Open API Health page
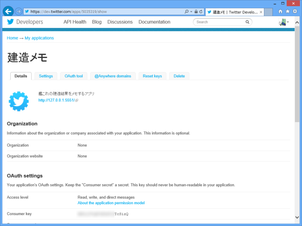Screen dimensions: 302x226 tap(75, 22)
